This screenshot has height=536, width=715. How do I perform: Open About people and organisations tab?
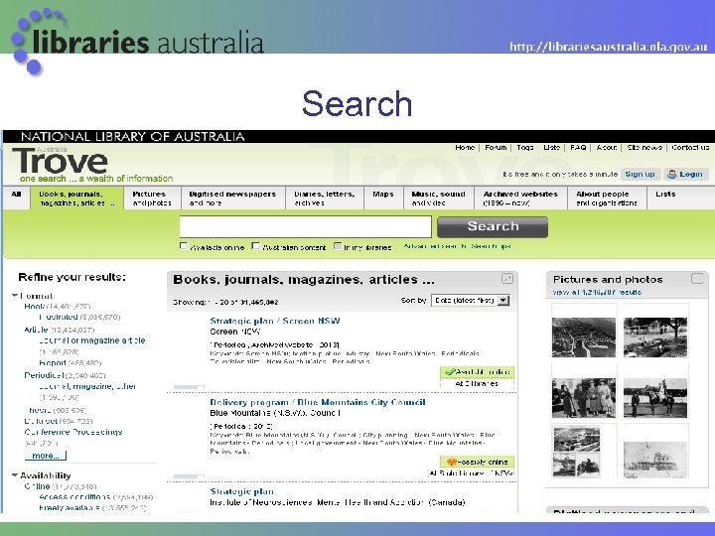point(607,199)
